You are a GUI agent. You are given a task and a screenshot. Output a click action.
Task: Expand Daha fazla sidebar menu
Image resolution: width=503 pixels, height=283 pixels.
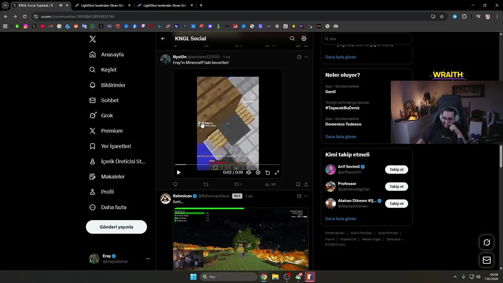click(108, 207)
